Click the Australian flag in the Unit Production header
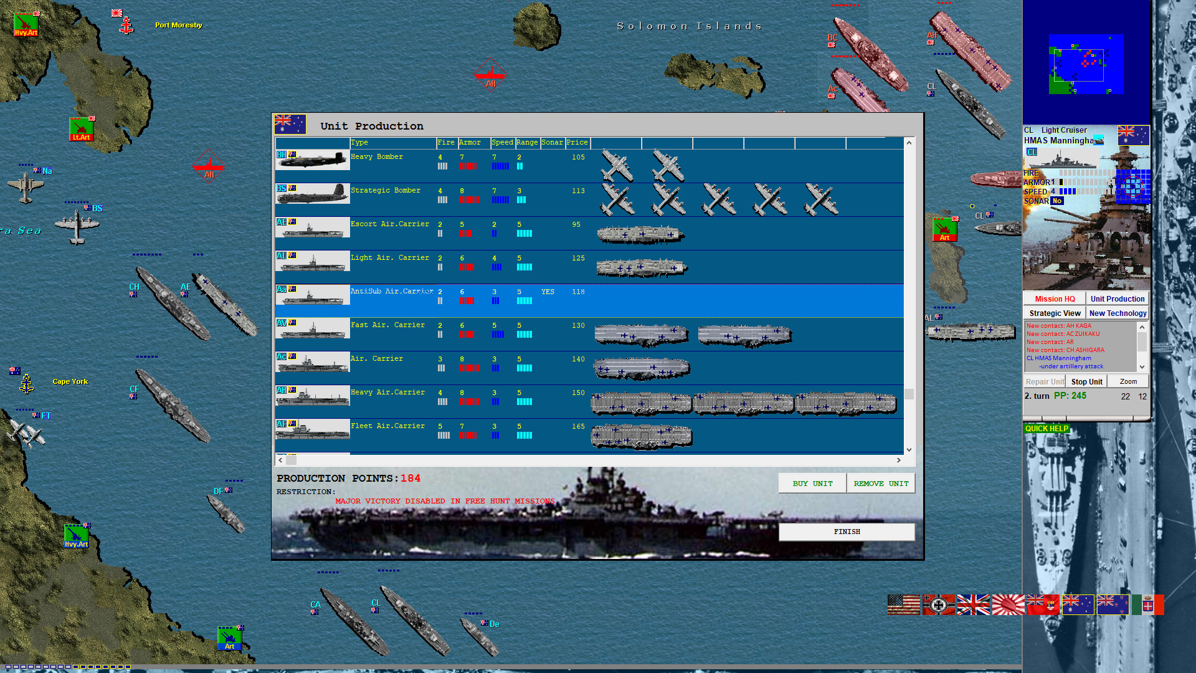This screenshot has width=1196, height=673. point(289,124)
